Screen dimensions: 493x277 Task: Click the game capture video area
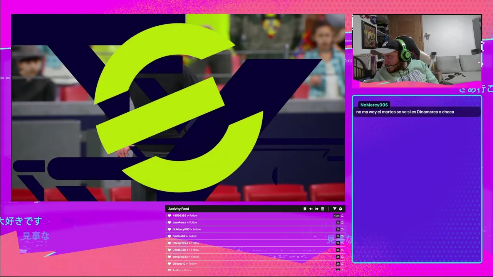[178, 108]
